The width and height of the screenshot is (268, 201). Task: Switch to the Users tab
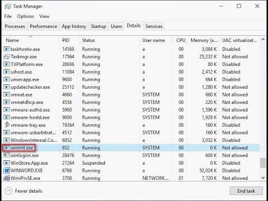point(116,26)
